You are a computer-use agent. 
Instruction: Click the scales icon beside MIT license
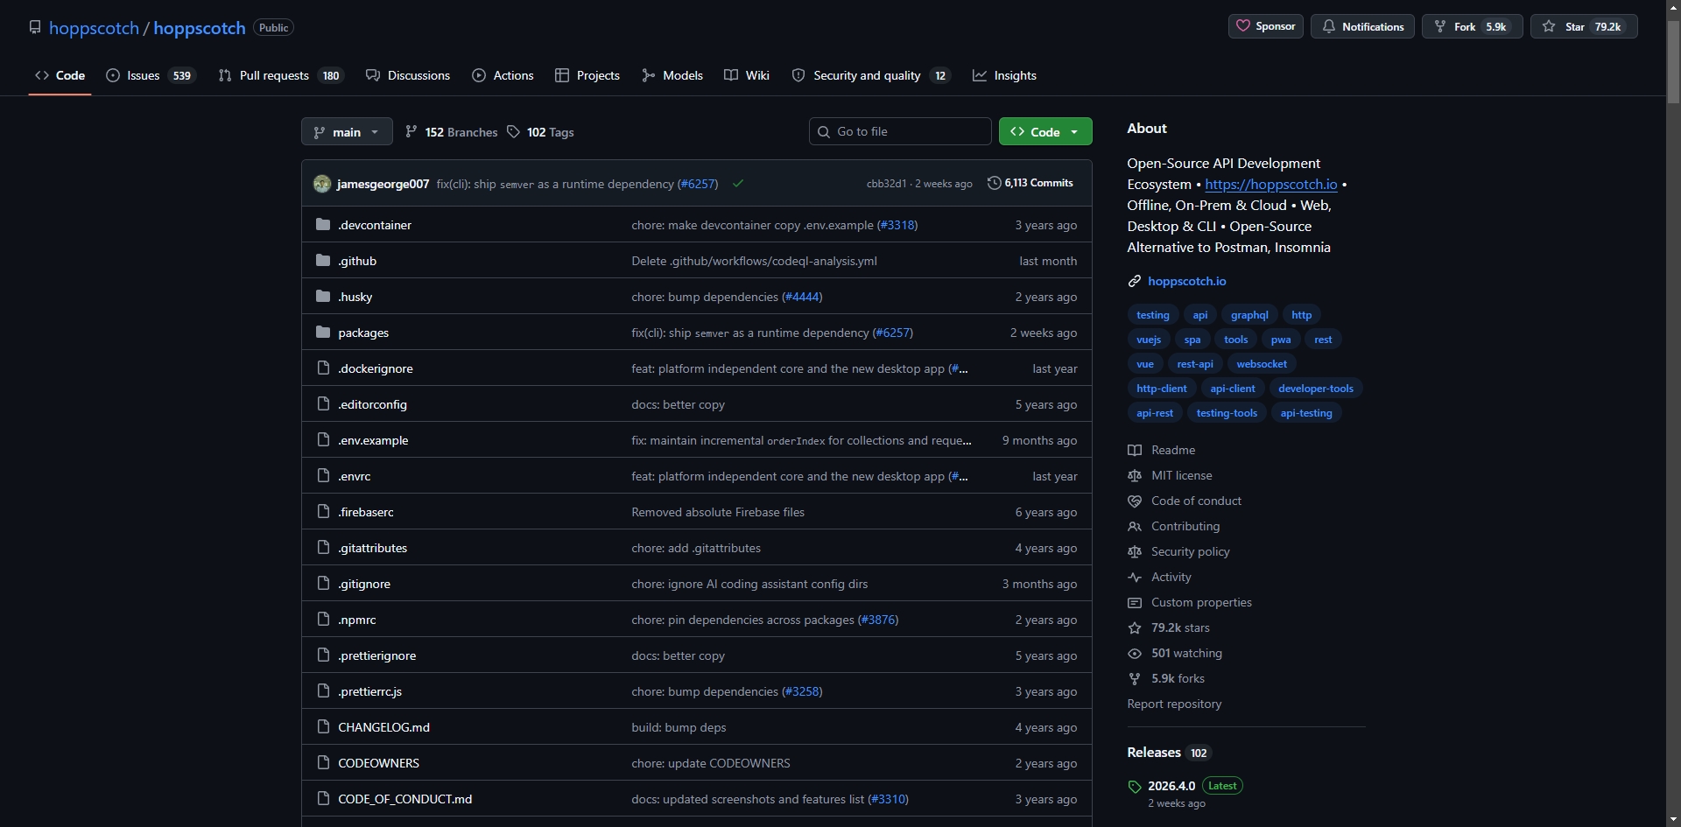coord(1135,475)
